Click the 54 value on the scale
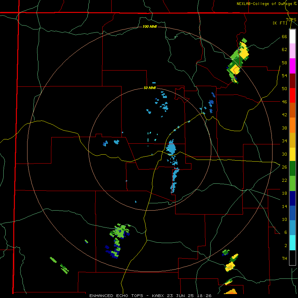This screenshot has width=298, height=298. point(284,75)
